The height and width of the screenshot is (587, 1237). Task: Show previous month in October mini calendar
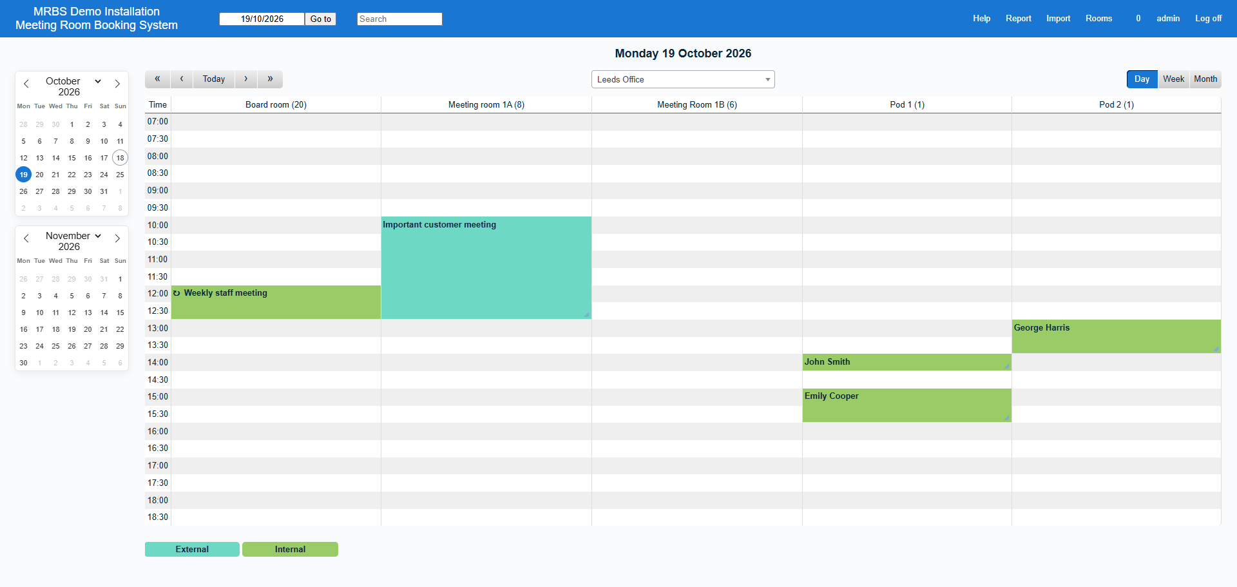26,84
